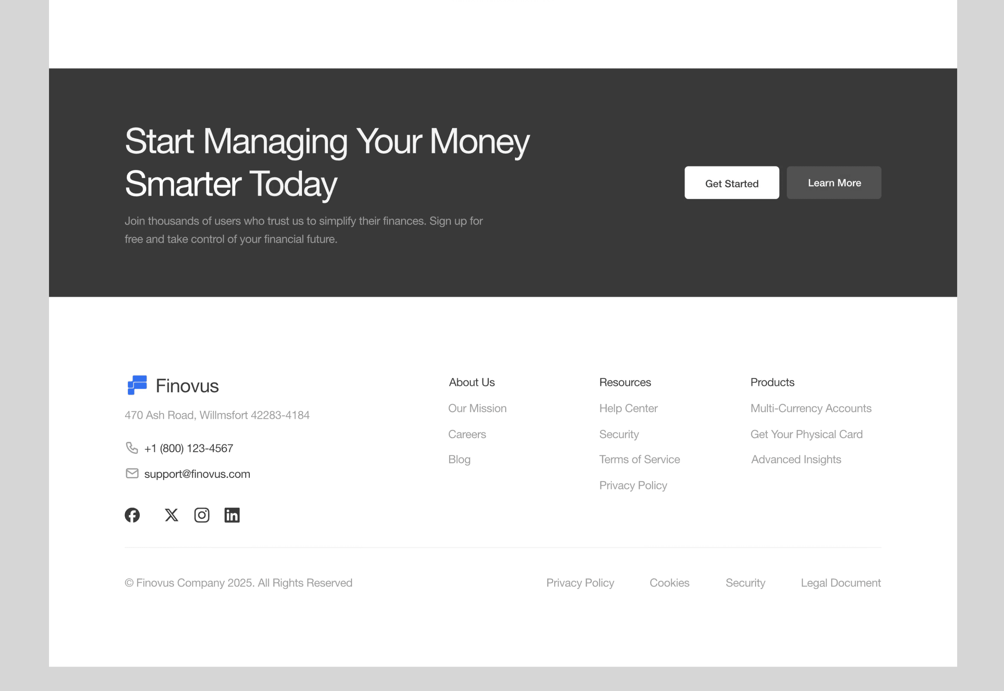Open Privacy Policy under Resources column
Viewport: 1004px width, 691px height.
633,485
